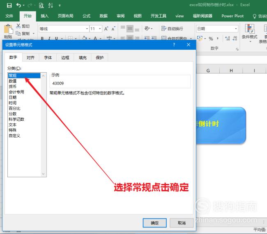The height and width of the screenshot is (234, 267).
Task: Click the increase decimal icon
Action: click(x=228, y=39)
